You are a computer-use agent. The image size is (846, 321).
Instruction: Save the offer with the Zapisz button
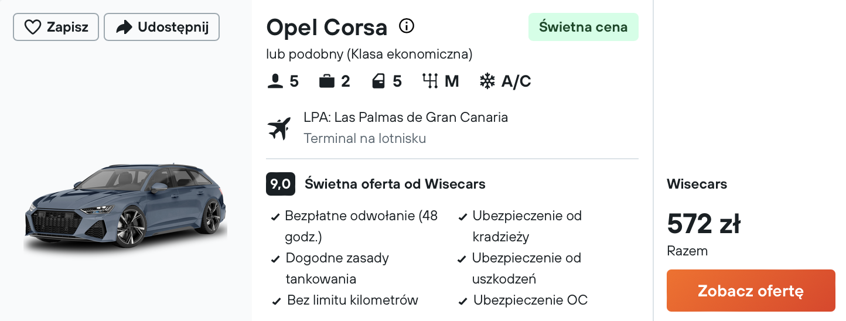click(56, 27)
